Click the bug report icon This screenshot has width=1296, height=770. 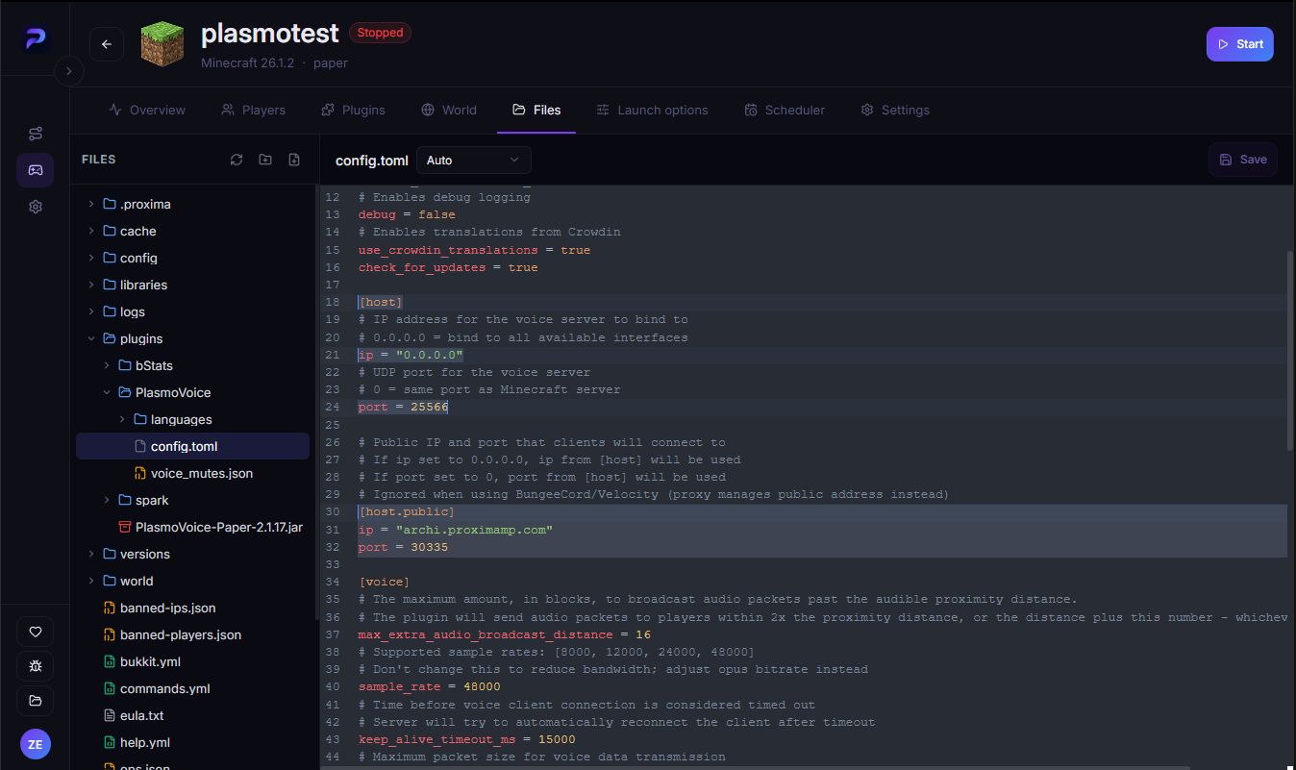(x=36, y=666)
